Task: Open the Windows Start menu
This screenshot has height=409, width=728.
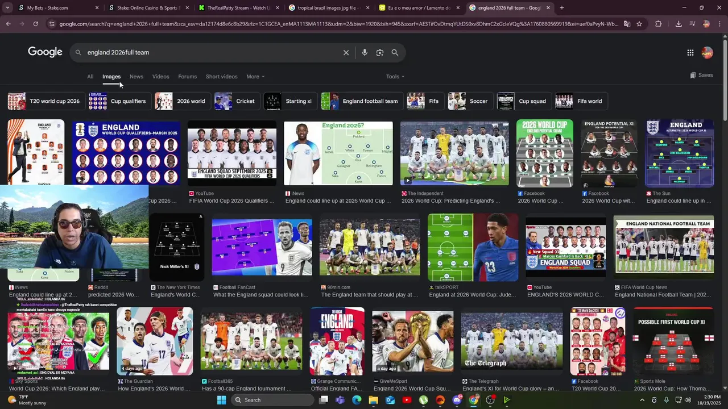Action: [222, 400]
